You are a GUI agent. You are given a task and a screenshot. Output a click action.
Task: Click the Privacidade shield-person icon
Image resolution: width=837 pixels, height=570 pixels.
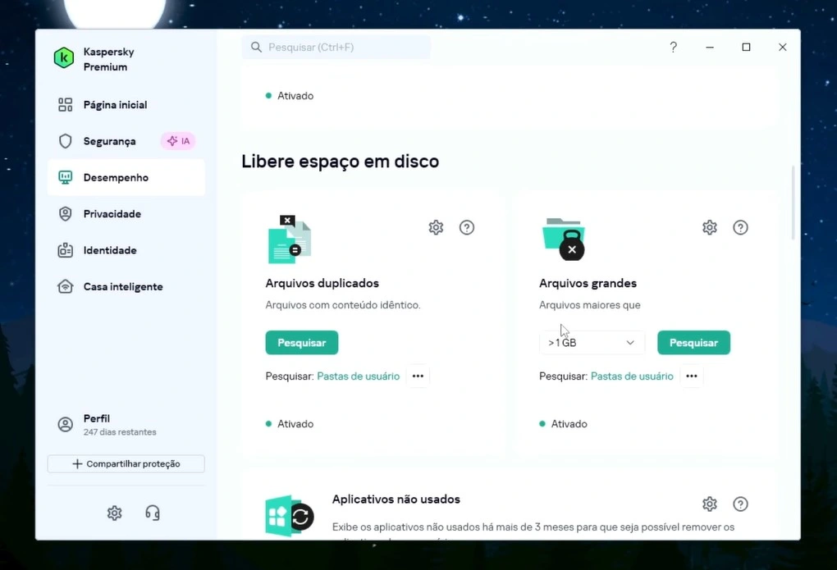[x=65, y=213]
